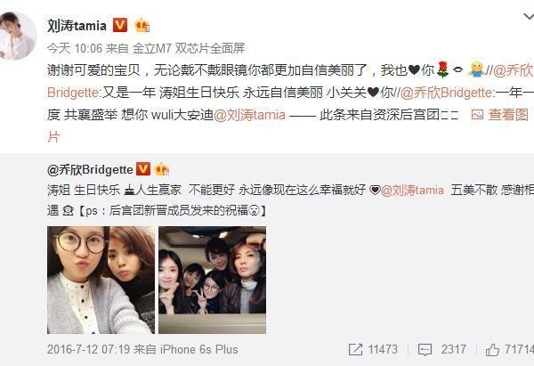
Task: Like the post with thumbs-up icon
Action: click(x=492, y=350)
